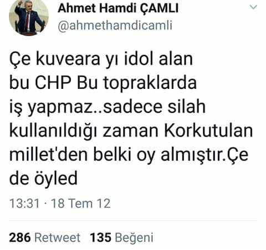Screen dimensions: 266x250
Task: Click the Retweet label
Action: pos(58,237)
